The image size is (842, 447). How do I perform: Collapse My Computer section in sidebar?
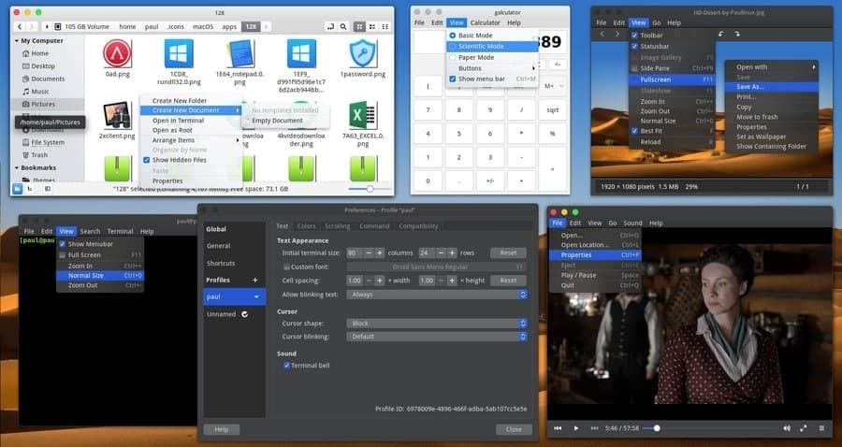pos(17,41)
